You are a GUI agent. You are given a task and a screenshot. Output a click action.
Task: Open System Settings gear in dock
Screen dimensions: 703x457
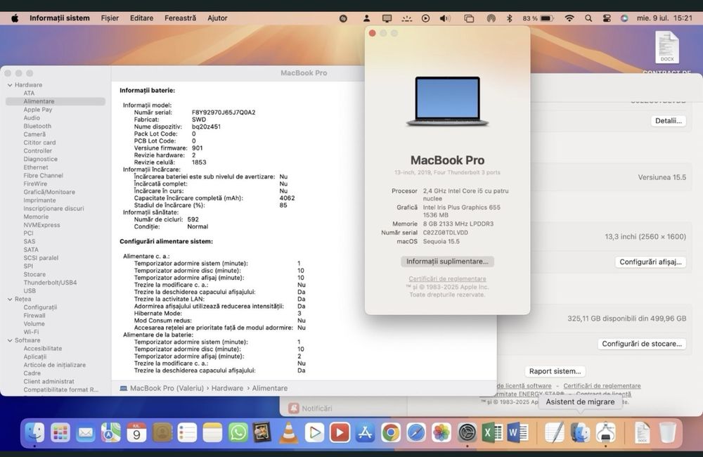pos(467,433)
